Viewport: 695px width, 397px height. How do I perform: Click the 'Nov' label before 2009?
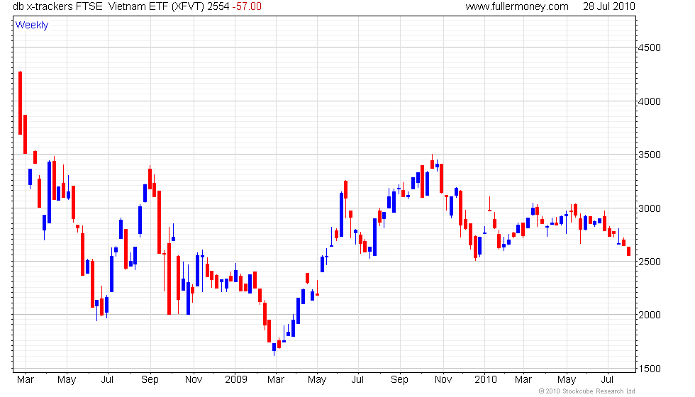click(193, 380)
